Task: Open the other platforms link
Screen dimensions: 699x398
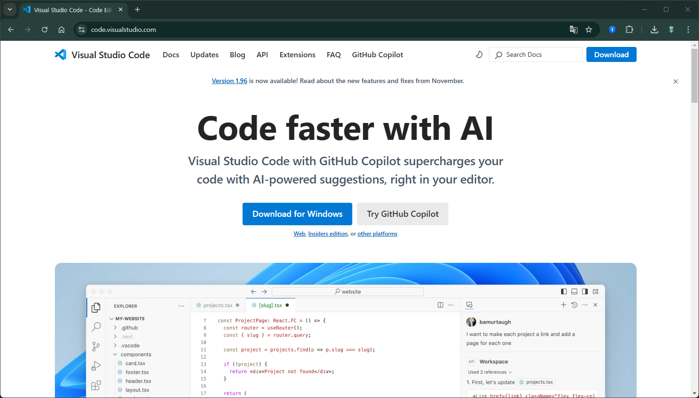Action: (377, 234)
